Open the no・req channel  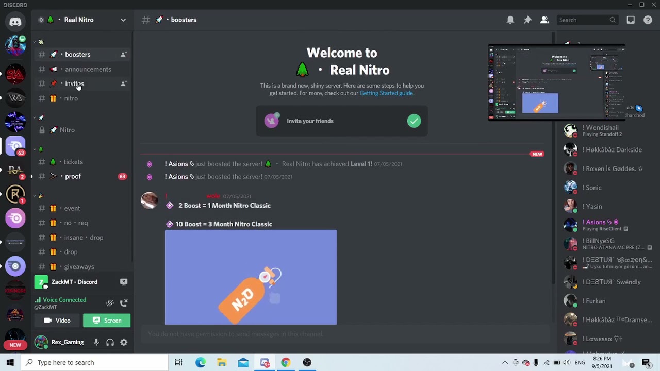(82, 223)
